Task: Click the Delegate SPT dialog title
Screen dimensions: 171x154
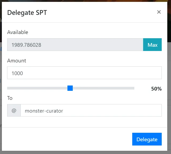Action: 27,12
